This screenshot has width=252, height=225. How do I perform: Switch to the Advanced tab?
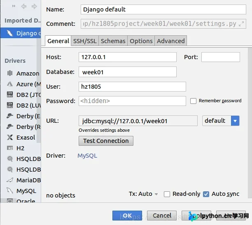171,41
